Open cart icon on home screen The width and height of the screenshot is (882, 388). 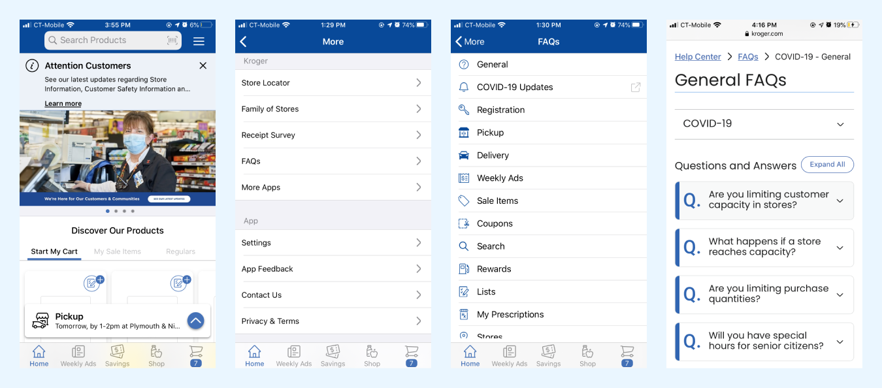tap(195, 356)
